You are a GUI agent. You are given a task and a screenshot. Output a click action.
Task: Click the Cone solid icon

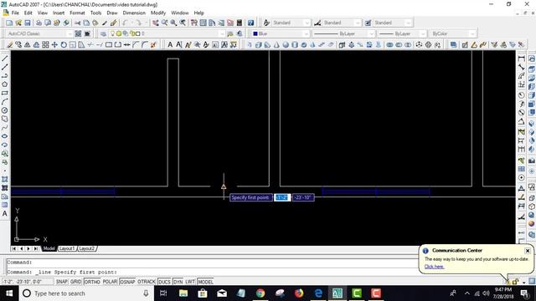[x=276, y=44]
